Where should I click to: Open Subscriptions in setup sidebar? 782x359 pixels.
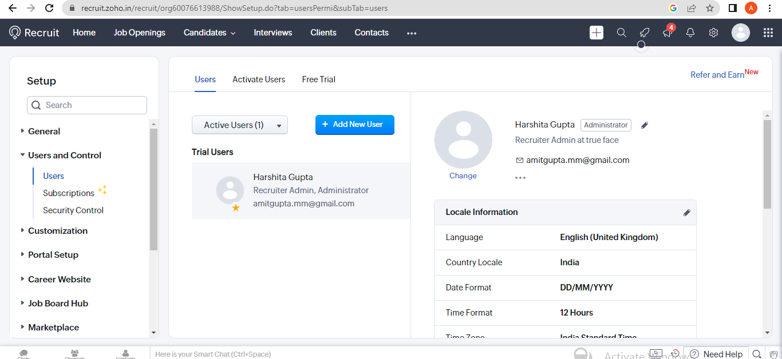click(69, 193)
